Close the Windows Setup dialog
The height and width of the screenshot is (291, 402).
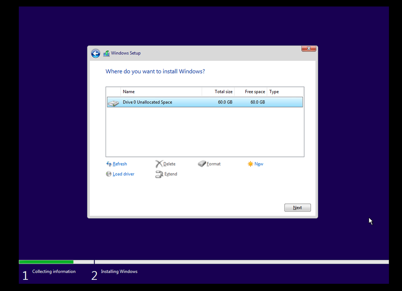(x=309, y=48)
